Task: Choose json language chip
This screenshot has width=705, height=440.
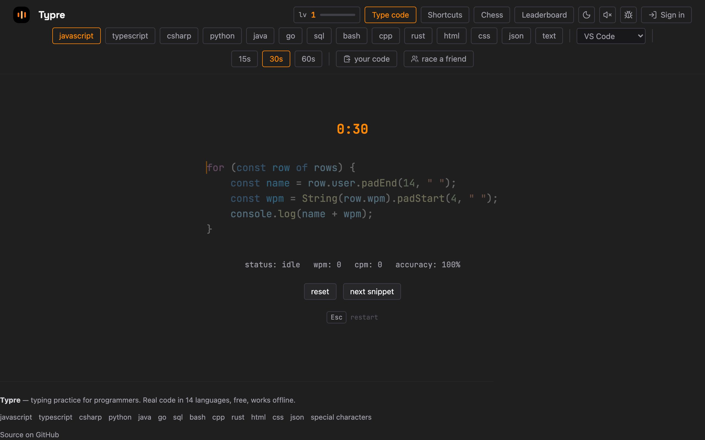Action: (516, 36)
